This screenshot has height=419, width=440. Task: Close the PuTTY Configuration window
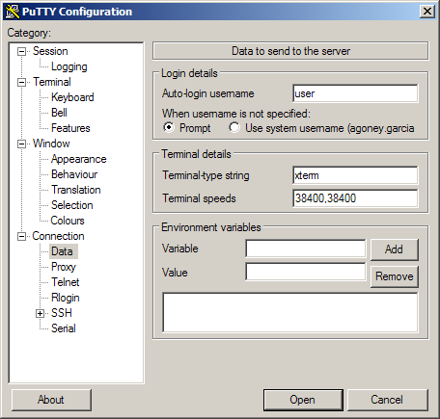point(427,12)
